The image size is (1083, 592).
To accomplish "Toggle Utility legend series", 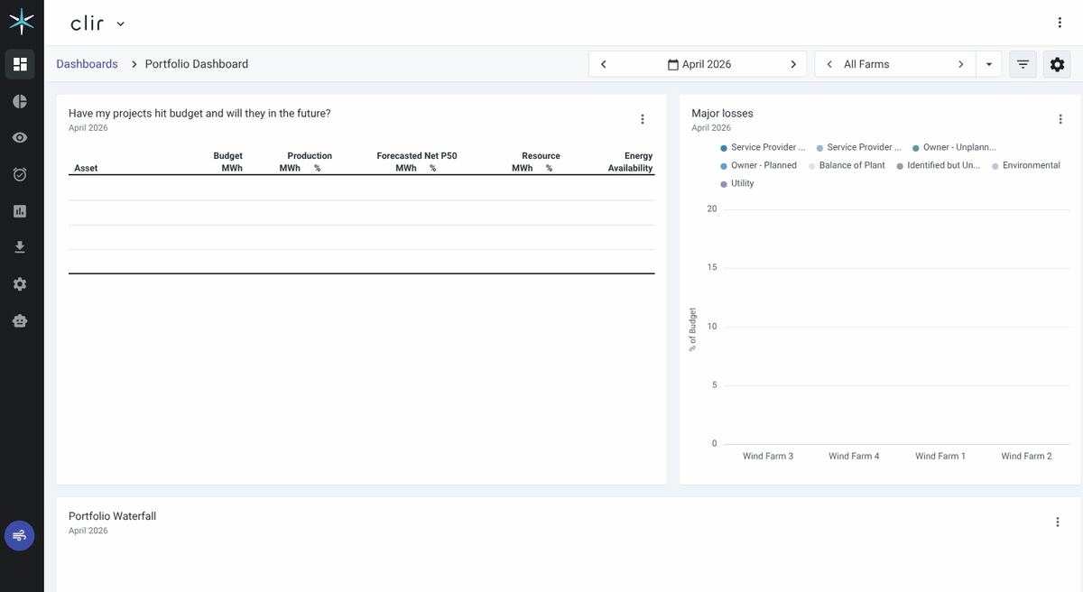I will [736, 183].
